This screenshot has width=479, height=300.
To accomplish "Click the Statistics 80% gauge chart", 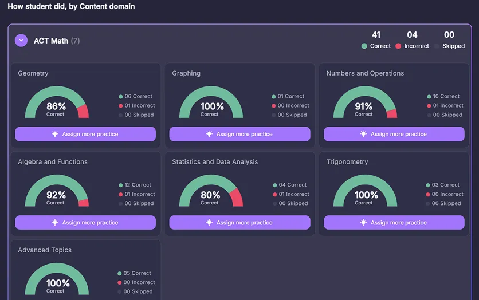I will pos(211,191).
